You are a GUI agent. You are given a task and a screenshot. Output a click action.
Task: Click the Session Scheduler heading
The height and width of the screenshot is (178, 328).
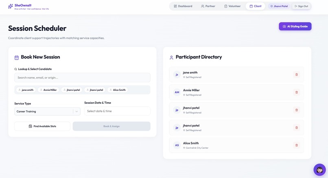[x=37, y=28]
